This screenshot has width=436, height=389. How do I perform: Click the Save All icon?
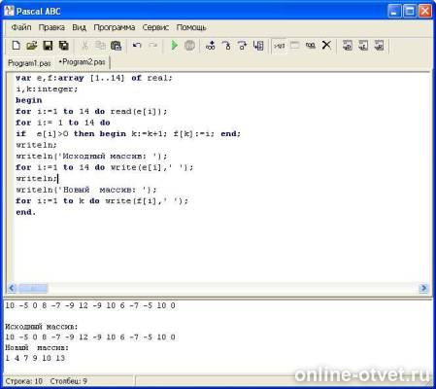64,46
